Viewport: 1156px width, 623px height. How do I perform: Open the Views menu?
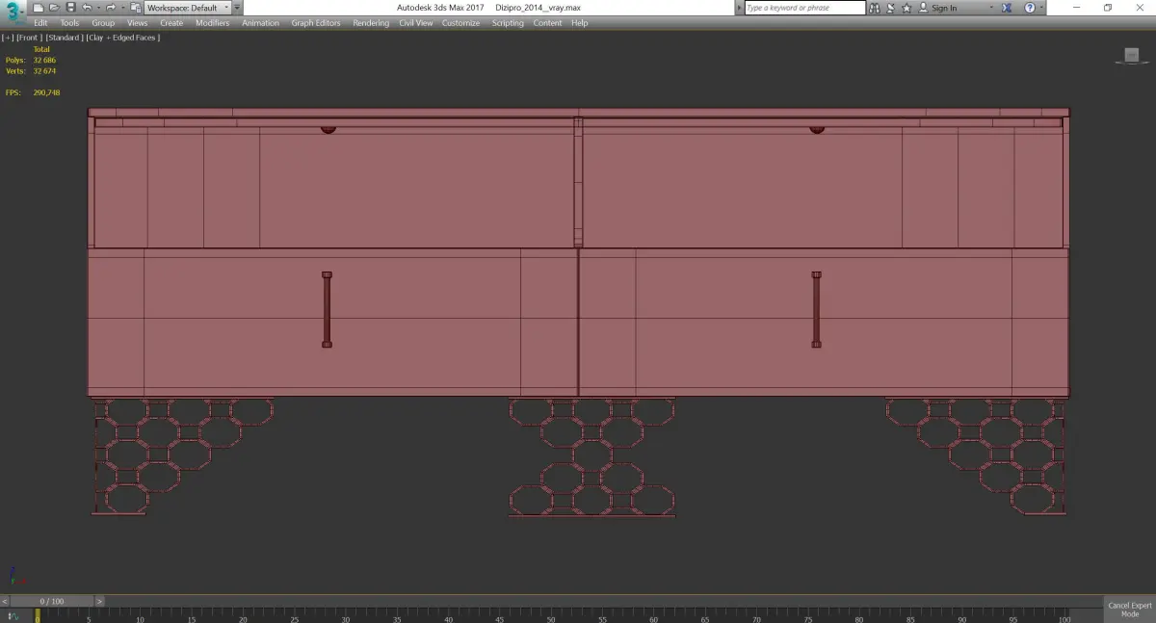(138, 23)
